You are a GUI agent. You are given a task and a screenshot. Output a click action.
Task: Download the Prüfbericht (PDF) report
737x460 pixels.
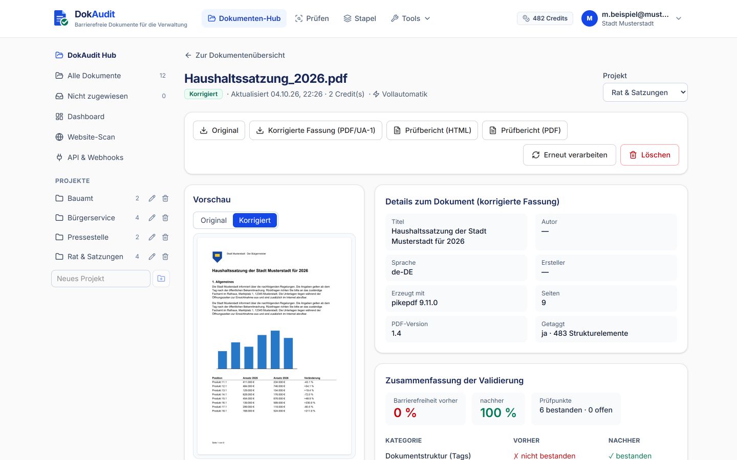[525, 130]
